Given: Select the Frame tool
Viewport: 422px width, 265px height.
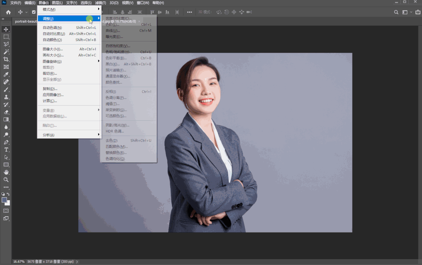Looking at the screenshot, I should [x=6, y=67].
